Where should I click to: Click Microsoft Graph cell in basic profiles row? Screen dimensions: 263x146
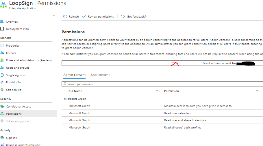click(79, 128)
